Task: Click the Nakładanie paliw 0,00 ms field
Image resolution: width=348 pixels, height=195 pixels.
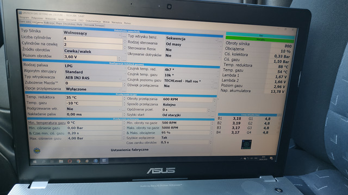Action: pyautogui.click(x=95, y=114)
